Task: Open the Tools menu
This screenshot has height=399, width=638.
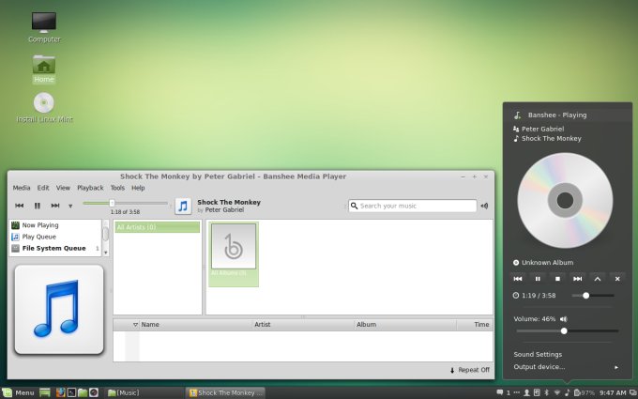Action: coord(117,188)
